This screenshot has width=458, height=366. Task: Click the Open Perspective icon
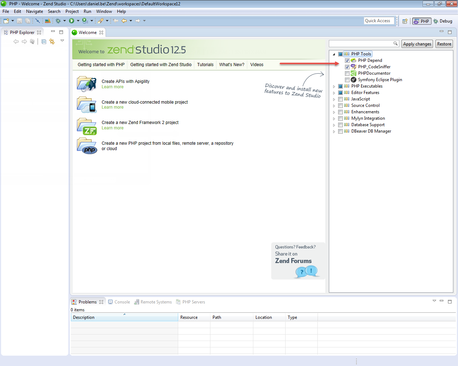[405, 21]
